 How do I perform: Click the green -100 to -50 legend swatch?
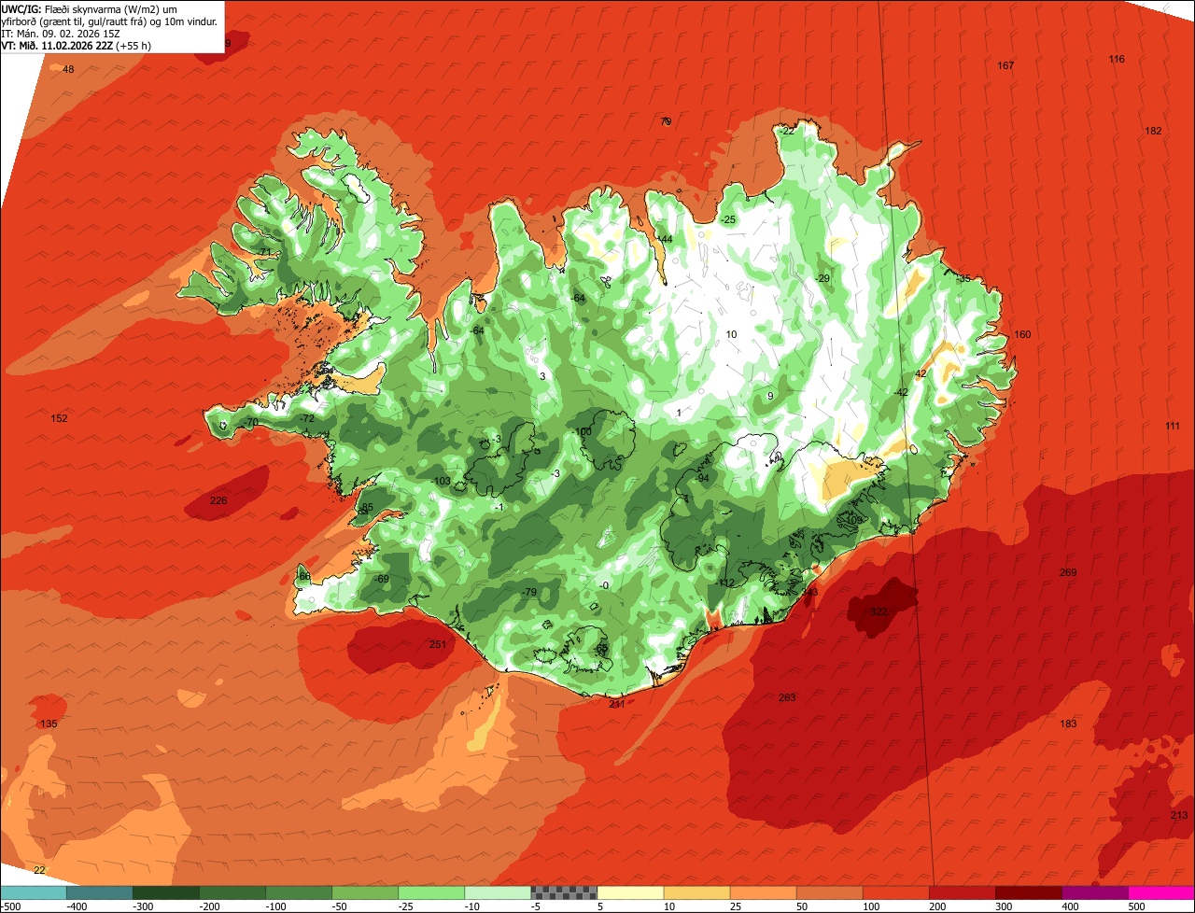299,892
